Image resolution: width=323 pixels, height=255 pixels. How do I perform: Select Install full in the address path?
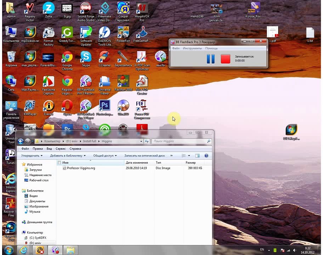(x=89, y=141)
